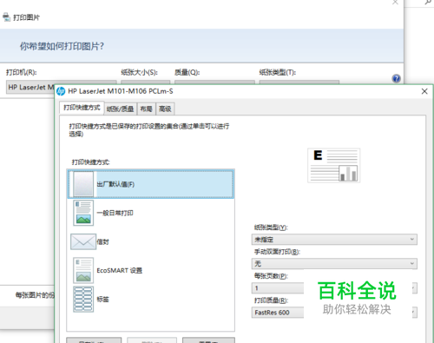Image resolution: width=434 pixels, height=343 pixels.
Task: Click the 纸张类型(T) label in 打印图片 window
Action: point(278,72)
